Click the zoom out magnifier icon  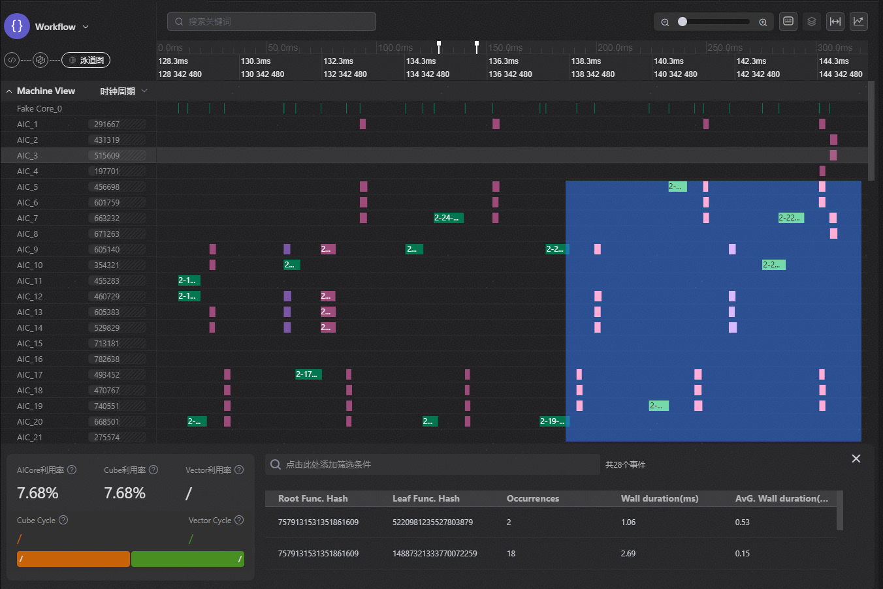point(665,22)
